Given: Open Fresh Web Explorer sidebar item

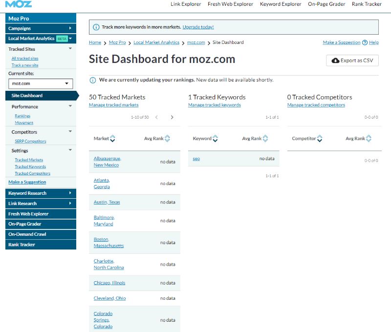Looking at the screenshot, I should (x=41, y=214).
